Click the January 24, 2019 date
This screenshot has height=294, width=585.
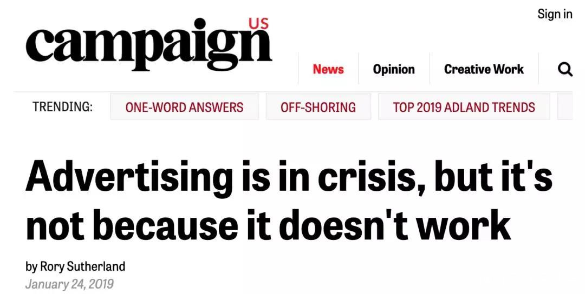tap(69, 284)
